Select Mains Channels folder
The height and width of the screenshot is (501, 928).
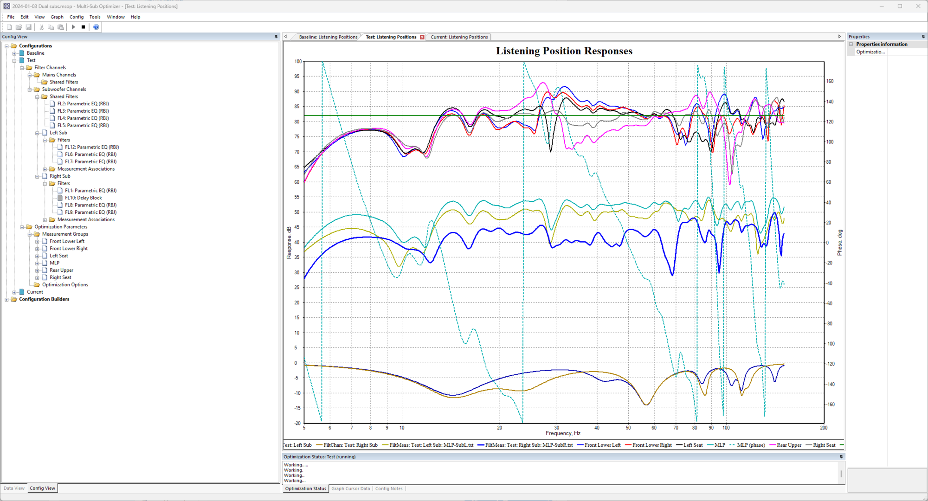click(x=59, y=75)
